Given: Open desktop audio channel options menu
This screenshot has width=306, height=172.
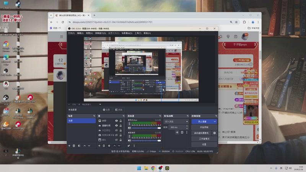Looking at the screenshot, I should pos(129,136).
